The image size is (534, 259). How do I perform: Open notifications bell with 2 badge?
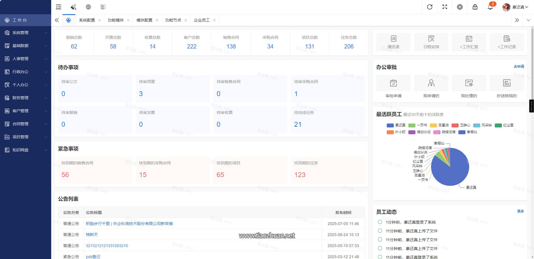pyautogui.click(x=490, y=7)
